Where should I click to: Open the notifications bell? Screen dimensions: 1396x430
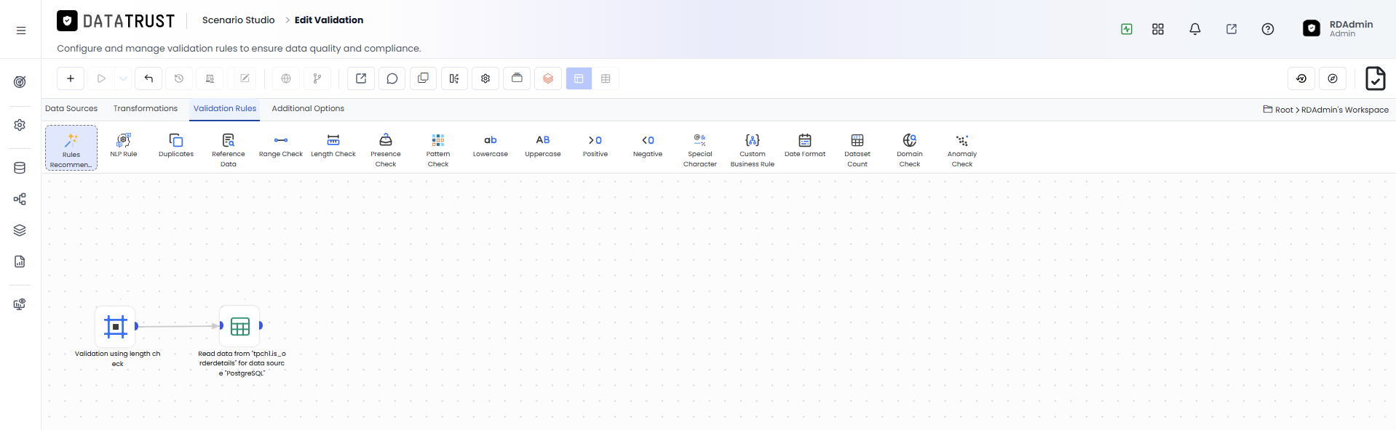pos(1195,29)
